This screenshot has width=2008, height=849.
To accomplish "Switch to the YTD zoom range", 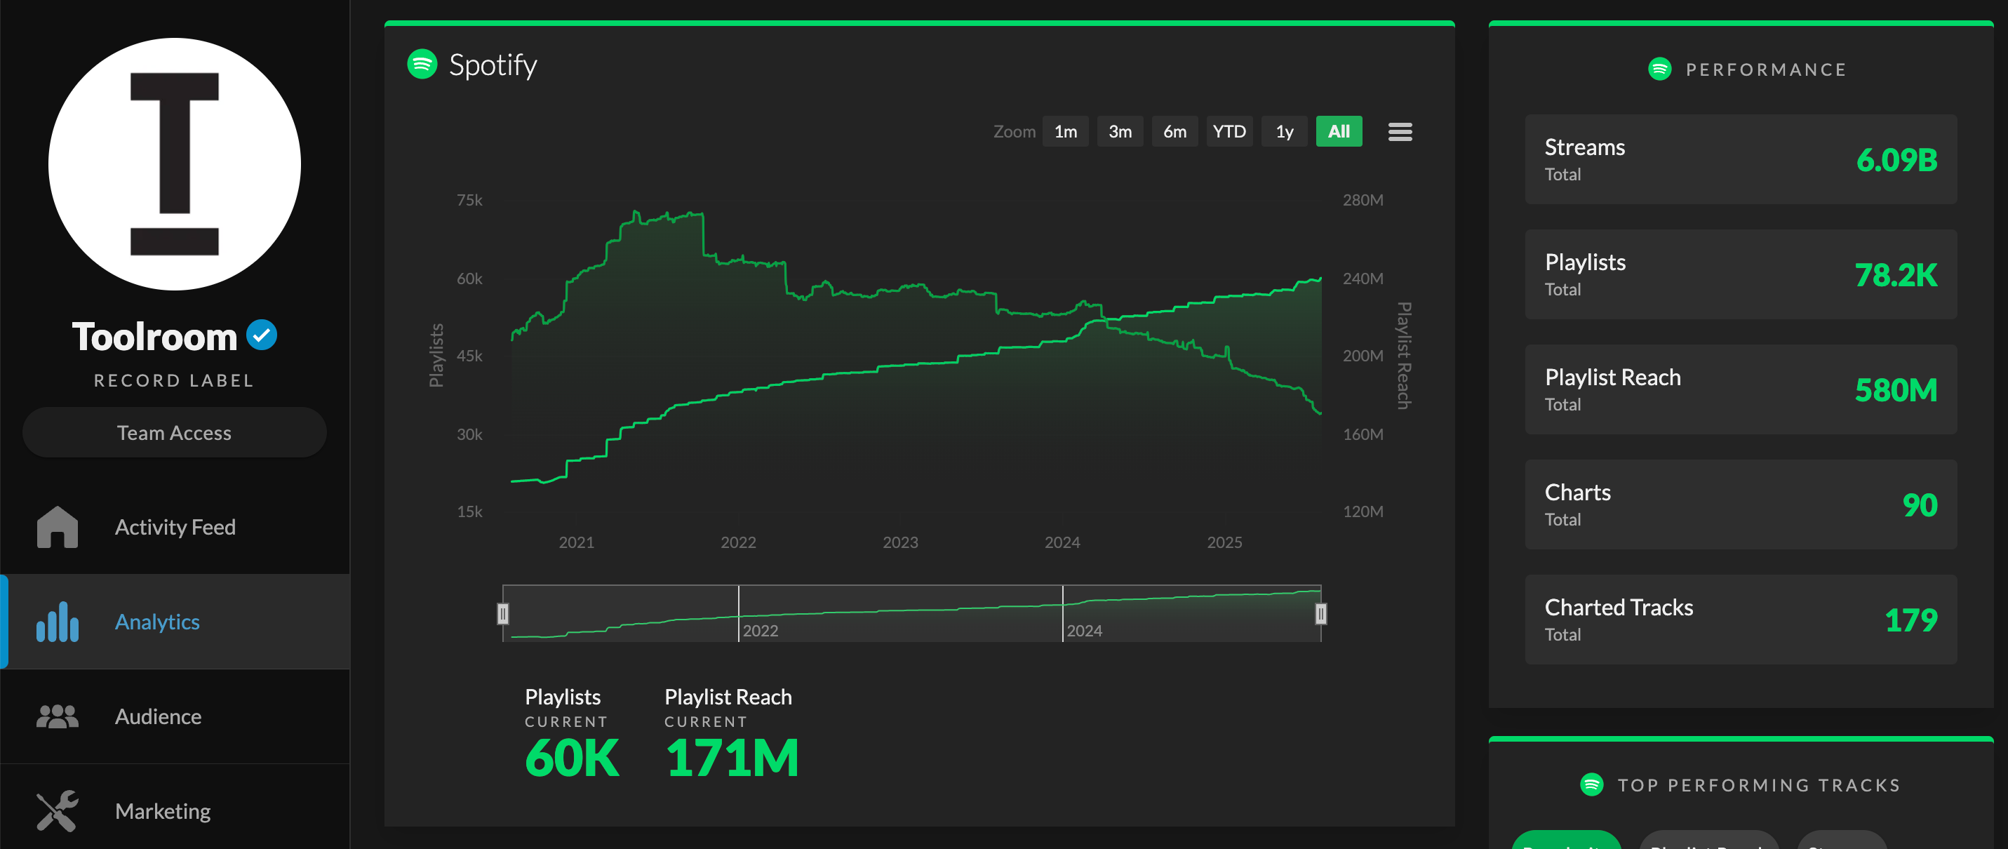I will tap(1229, 131).
